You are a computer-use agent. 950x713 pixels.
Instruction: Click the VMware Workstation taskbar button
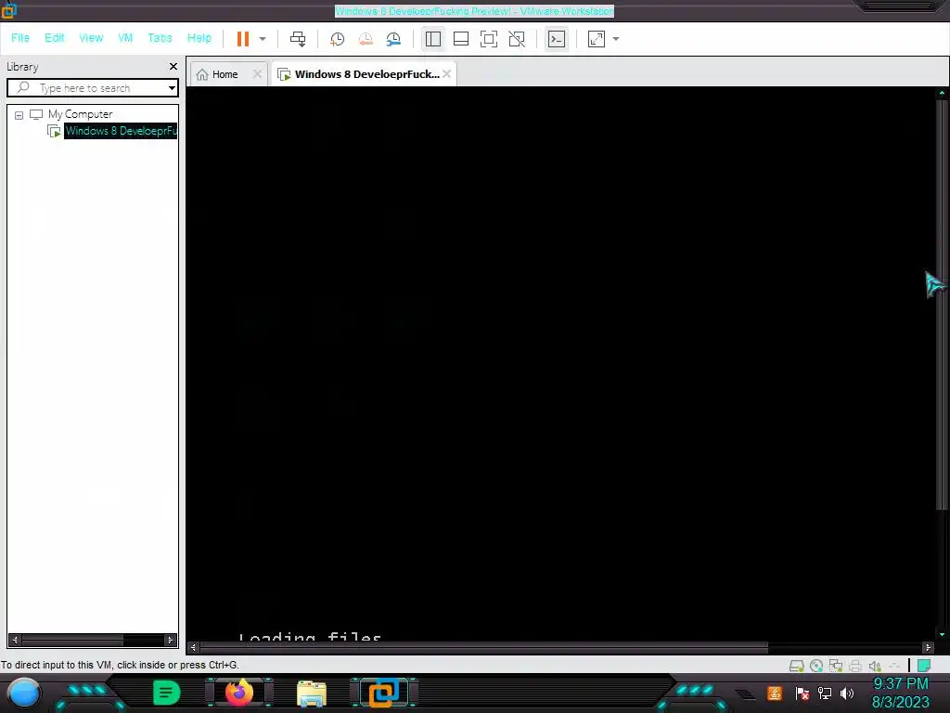pos(384,693)
